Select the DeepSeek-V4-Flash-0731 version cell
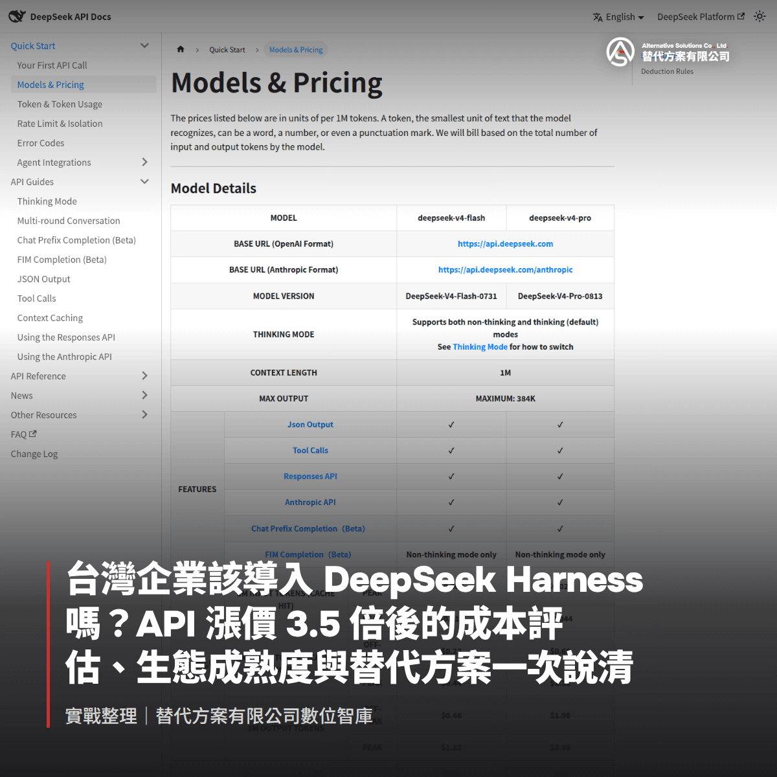 point(451,296)
